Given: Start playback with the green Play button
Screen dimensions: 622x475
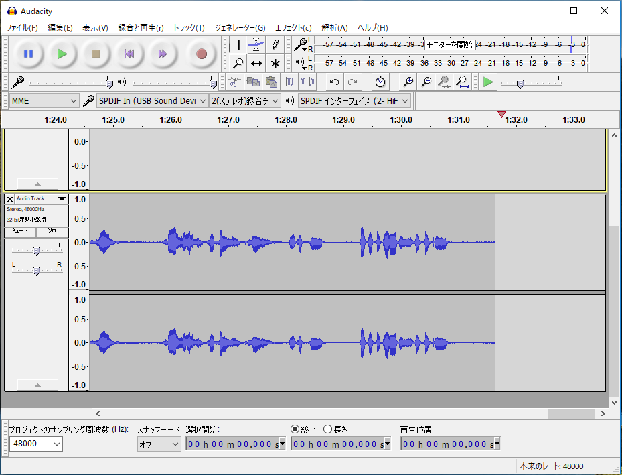Looking at the screenshot, I should (x=62, y=54).
